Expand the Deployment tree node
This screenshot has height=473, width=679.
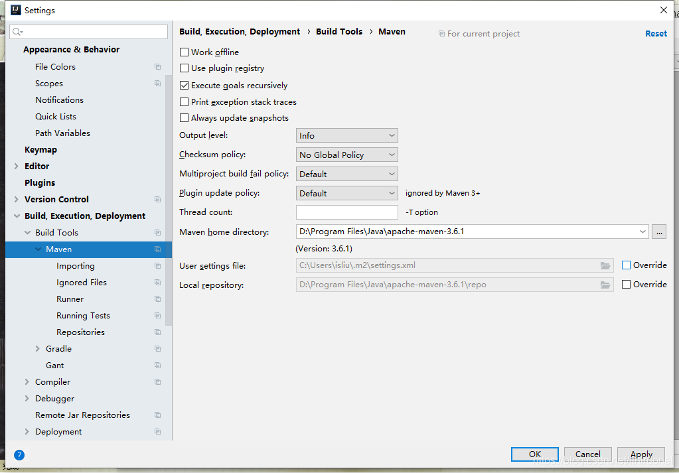point(27,431)
